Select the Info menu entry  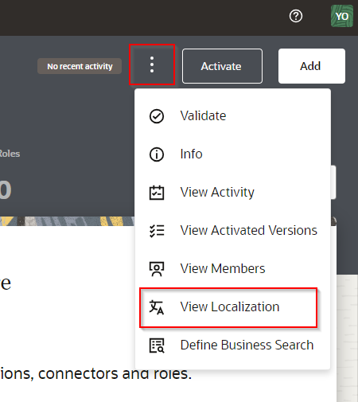pyautogui.click(x=232, y=154)
